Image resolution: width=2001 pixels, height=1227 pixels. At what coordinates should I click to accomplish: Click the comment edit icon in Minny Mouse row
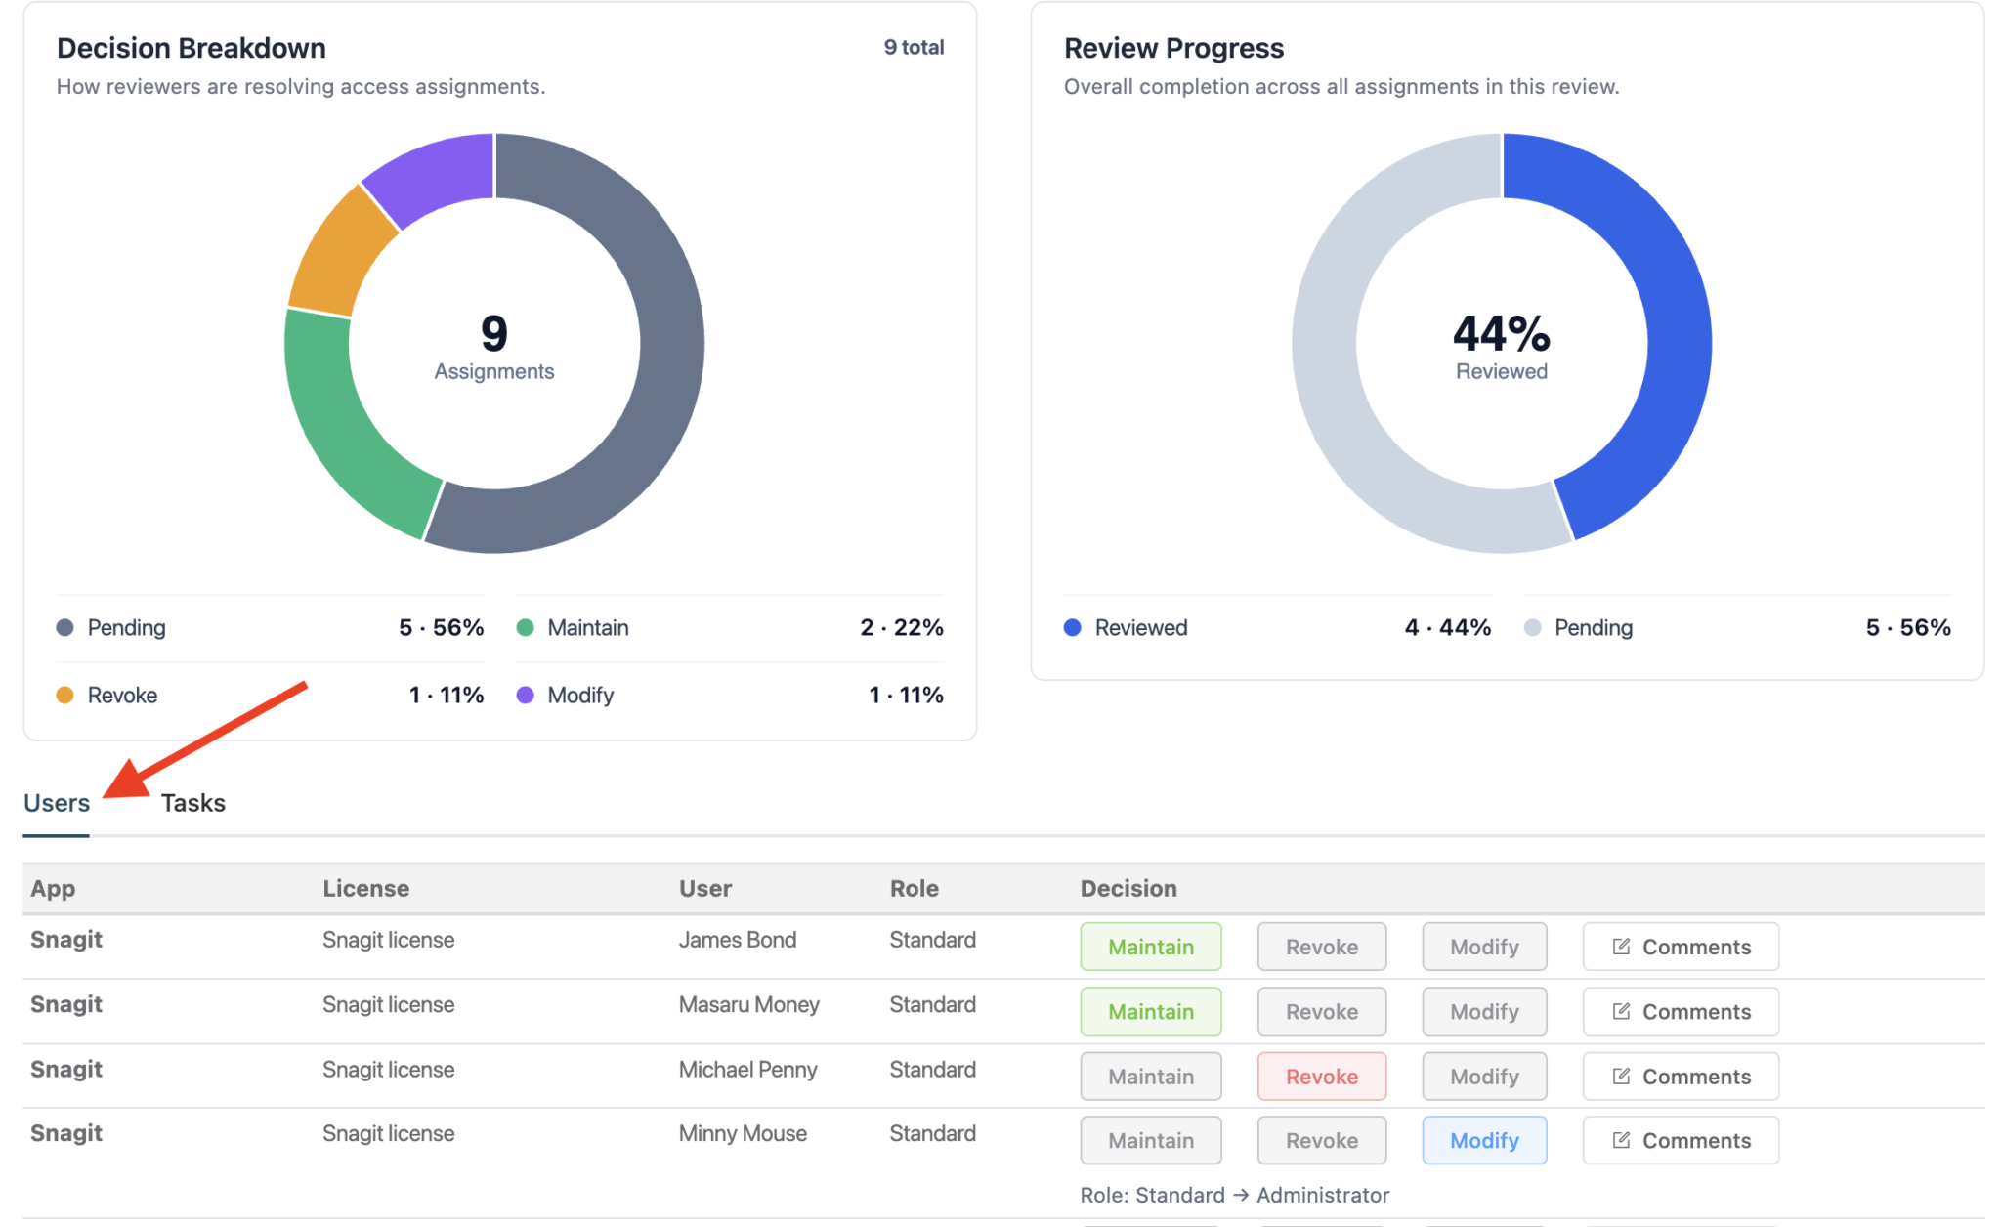(1621, 1139)
